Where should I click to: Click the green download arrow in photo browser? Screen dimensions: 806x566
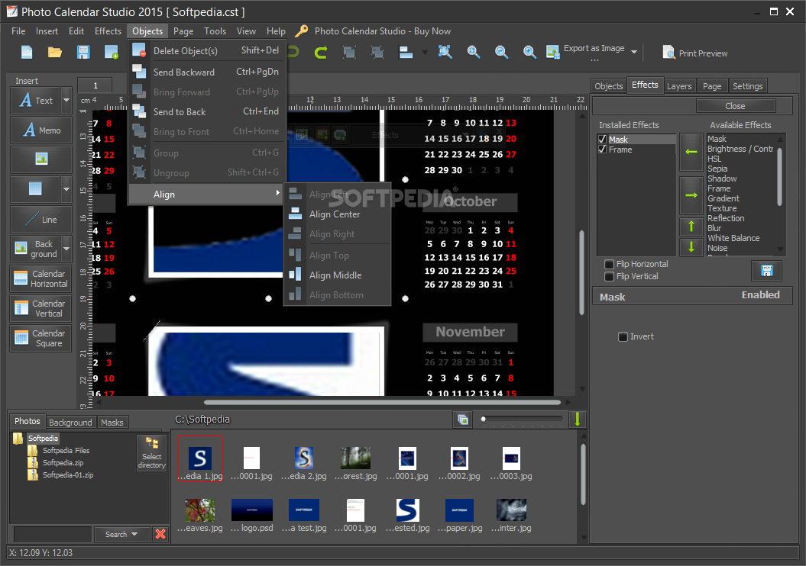(x=578, y=420)
